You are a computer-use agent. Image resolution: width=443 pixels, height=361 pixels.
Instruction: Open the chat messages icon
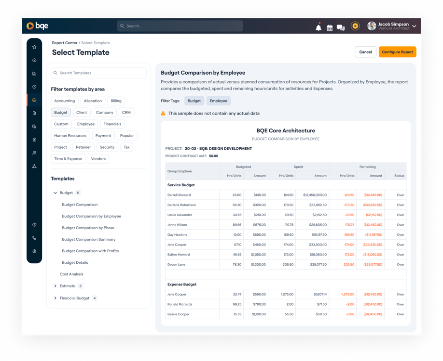tap(341, 27)
